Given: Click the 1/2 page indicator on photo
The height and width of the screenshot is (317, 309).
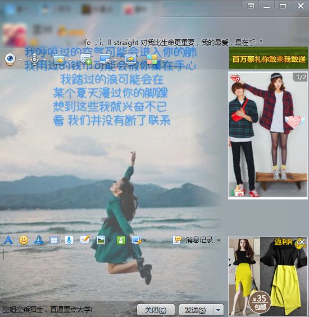Looking at the screenshot, I should pyautogui.click(x=301, y=77).
